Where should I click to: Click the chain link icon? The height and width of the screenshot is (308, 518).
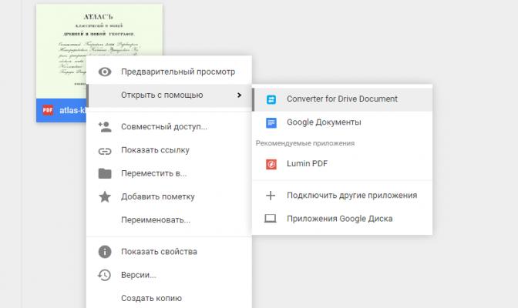click(105, 151)
